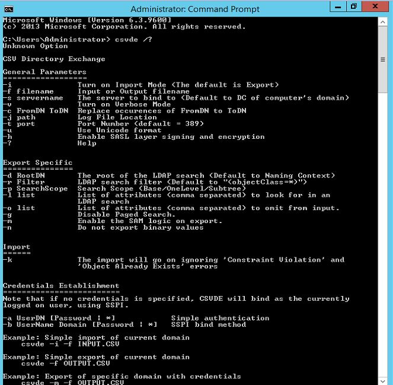The height and width of the screenshot is (385, 393).
Task: Click 'csvde -f OUTPUT.CSV' example
Action: pyautogui.click(x=65, y=364)
